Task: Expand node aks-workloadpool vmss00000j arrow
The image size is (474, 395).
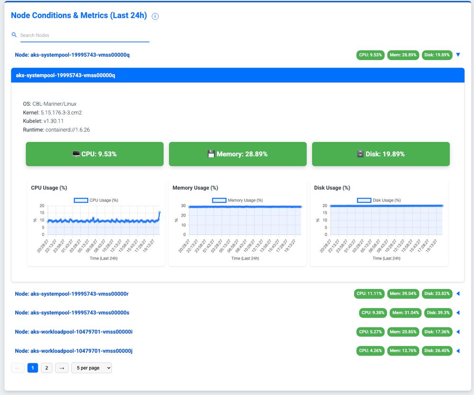Action: [x=458, y=350]
